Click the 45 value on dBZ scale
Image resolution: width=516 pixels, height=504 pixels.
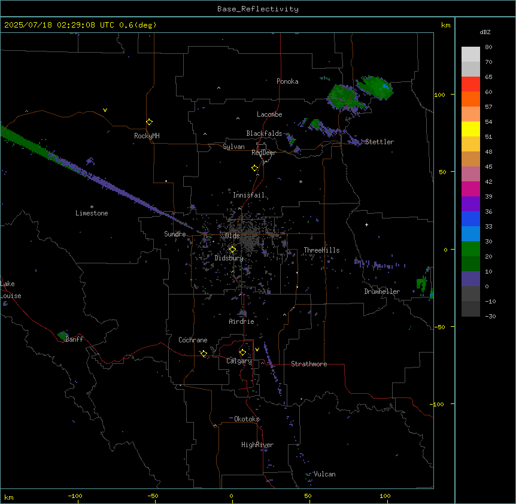pyautogui.click(x=488, y=167)
